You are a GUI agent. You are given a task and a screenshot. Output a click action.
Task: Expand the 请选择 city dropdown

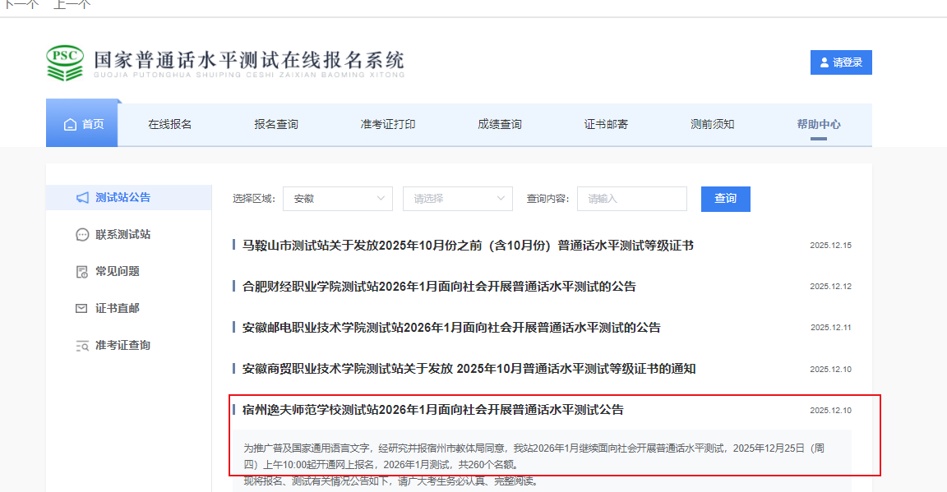tap(457, 199)
